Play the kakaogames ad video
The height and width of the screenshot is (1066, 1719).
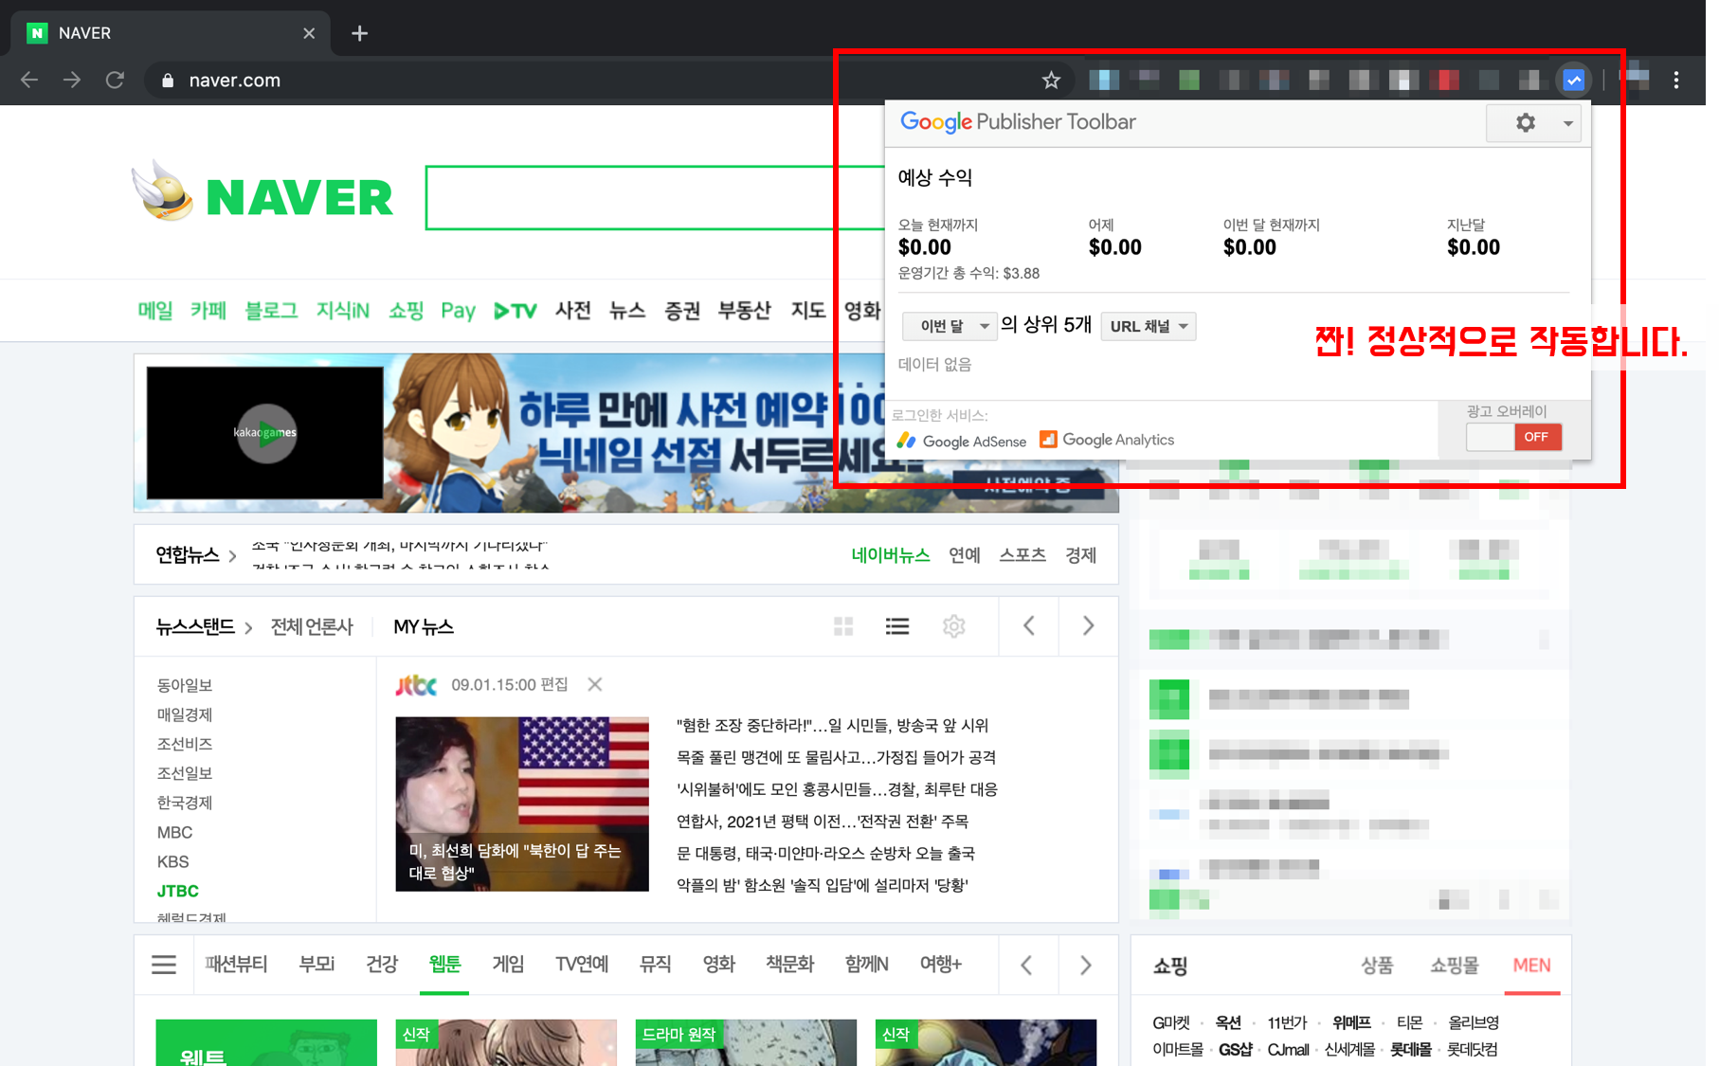click(266, 433)
